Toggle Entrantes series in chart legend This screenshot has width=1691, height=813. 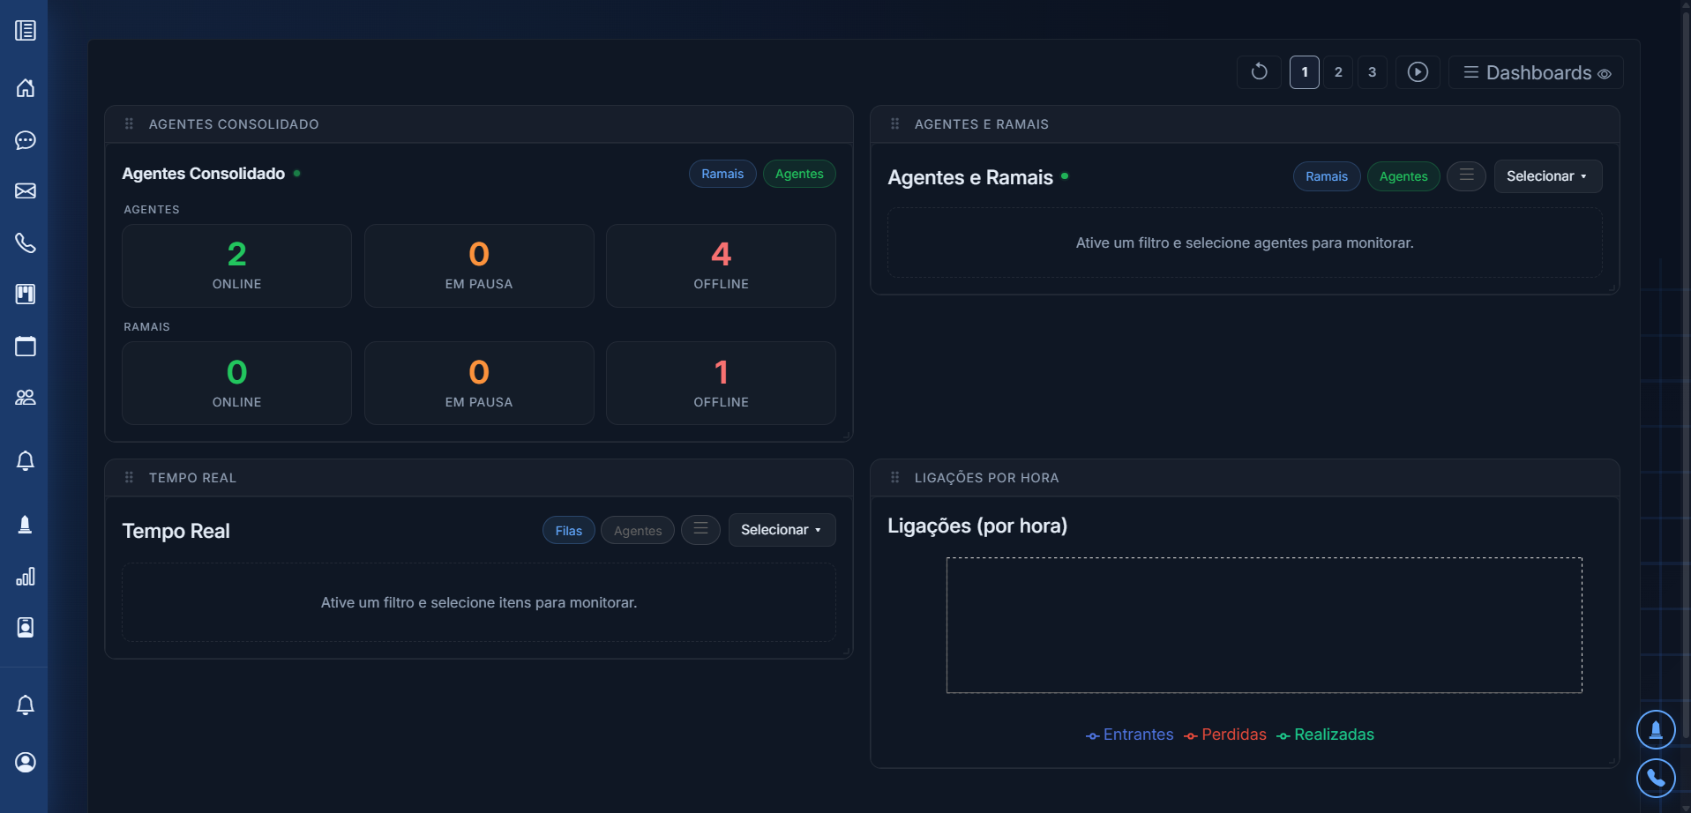point(1129,735)
